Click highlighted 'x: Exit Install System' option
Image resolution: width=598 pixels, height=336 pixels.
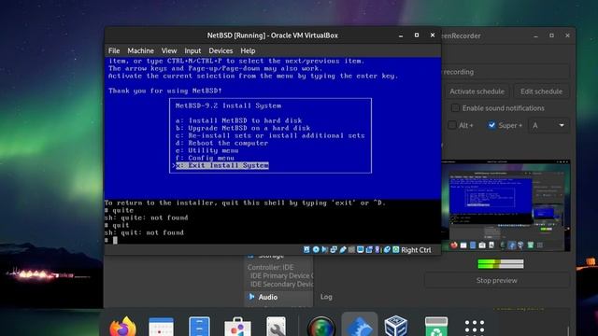coord(222,165)
